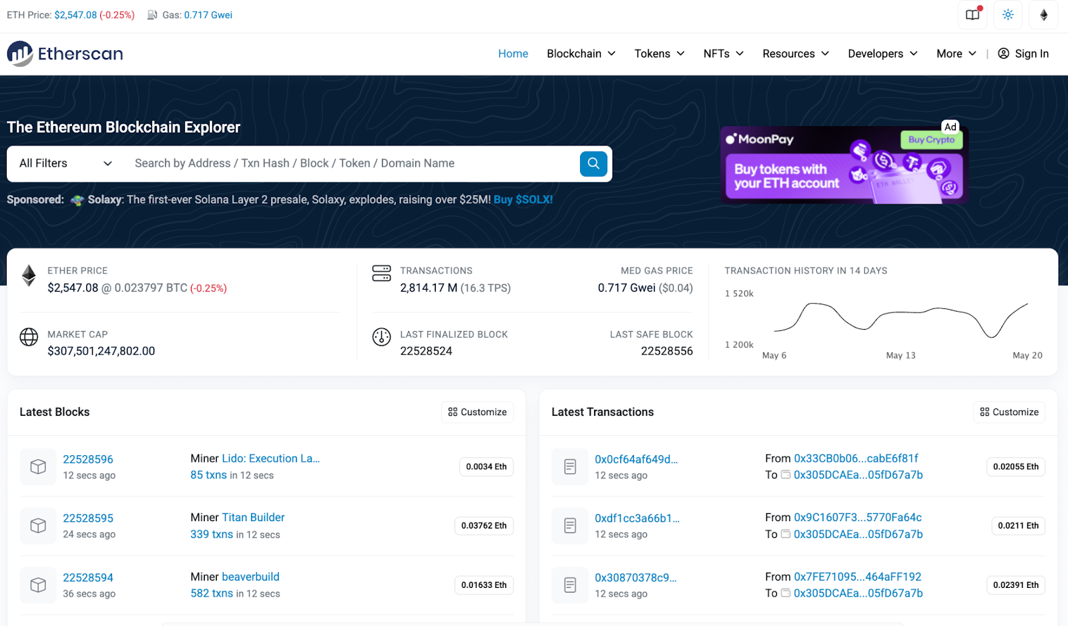Image resolution: width=1068 pixels, height=626 pixels.
Task: Open block 22528595 link
Action: 88,518
